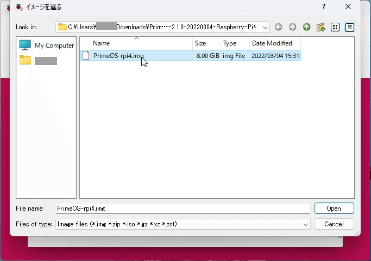Click the 2022/03/04 15:31 date cell
Screen dimensions: 371x261
pos(275,56)
